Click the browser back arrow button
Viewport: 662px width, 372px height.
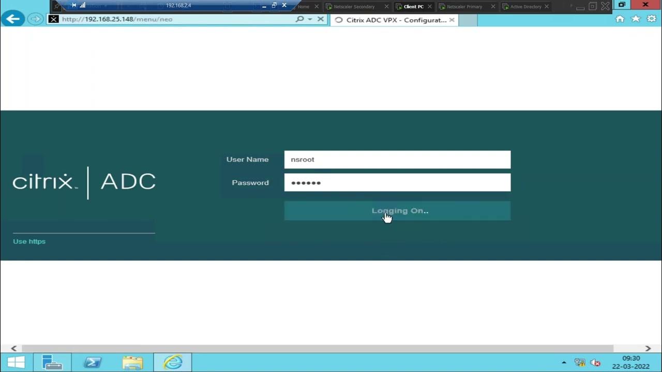click(13, 19)
